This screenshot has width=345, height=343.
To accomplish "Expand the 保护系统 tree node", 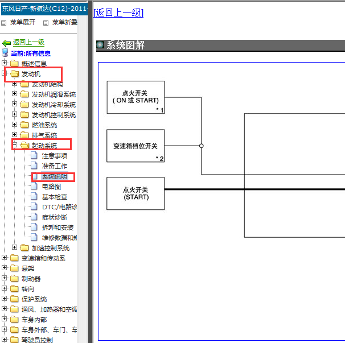I will 4,299.
